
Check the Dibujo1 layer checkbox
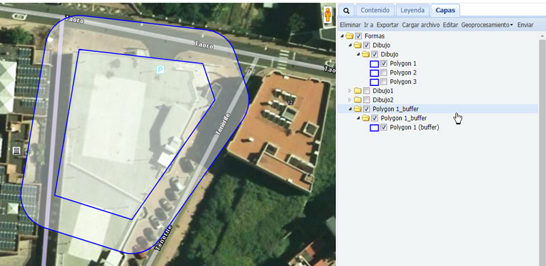pos(367,91)
